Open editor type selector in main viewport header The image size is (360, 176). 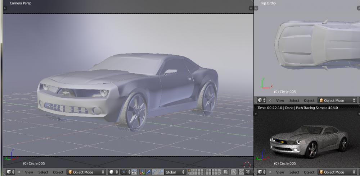[10, 172]
